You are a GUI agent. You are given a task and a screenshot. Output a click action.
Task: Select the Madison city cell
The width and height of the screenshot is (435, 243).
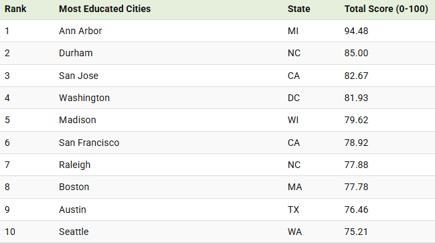[78, 120]
